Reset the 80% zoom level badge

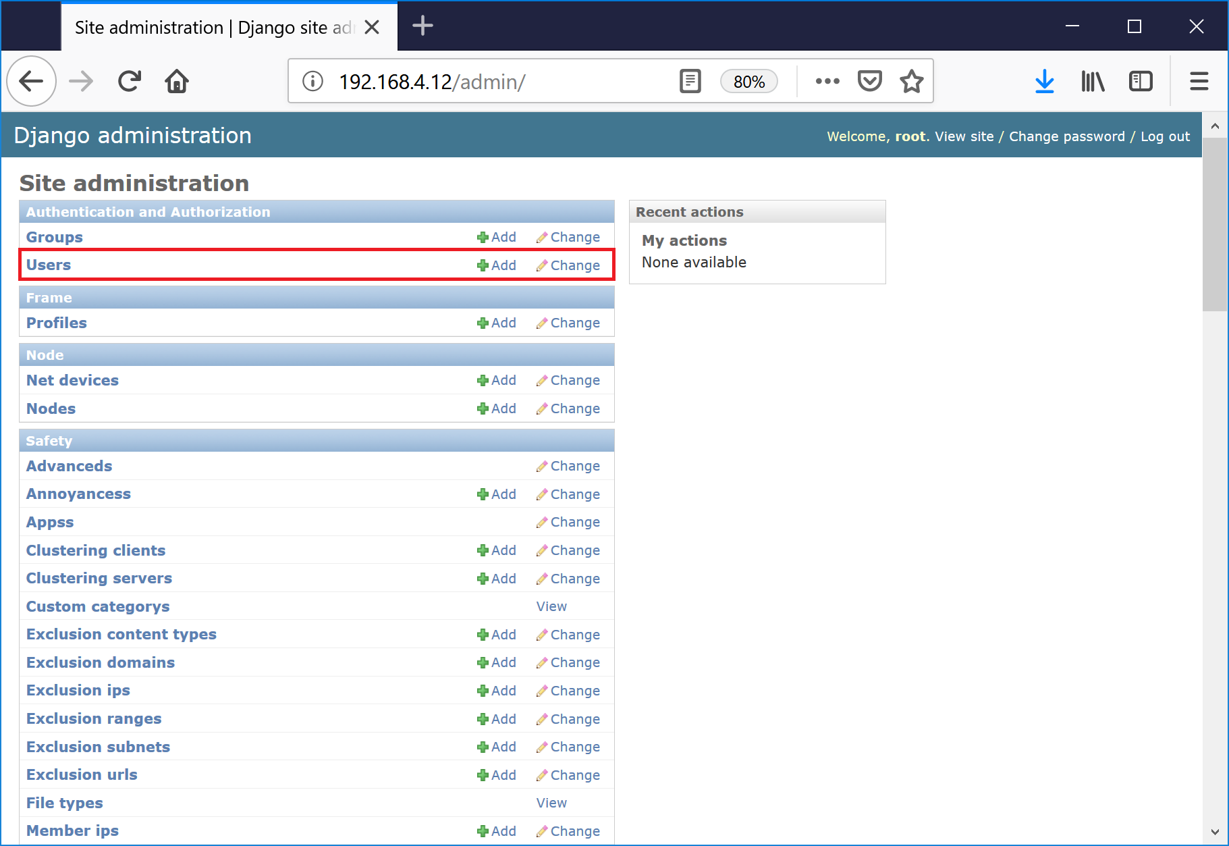[749, 82]
